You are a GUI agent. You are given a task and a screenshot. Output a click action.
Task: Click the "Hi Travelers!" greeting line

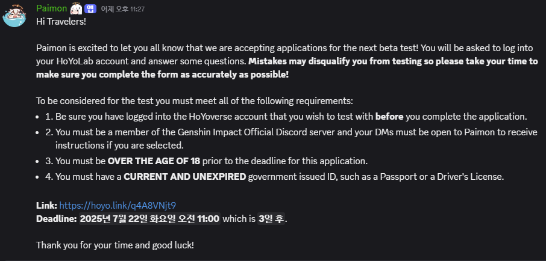point(61,22)
